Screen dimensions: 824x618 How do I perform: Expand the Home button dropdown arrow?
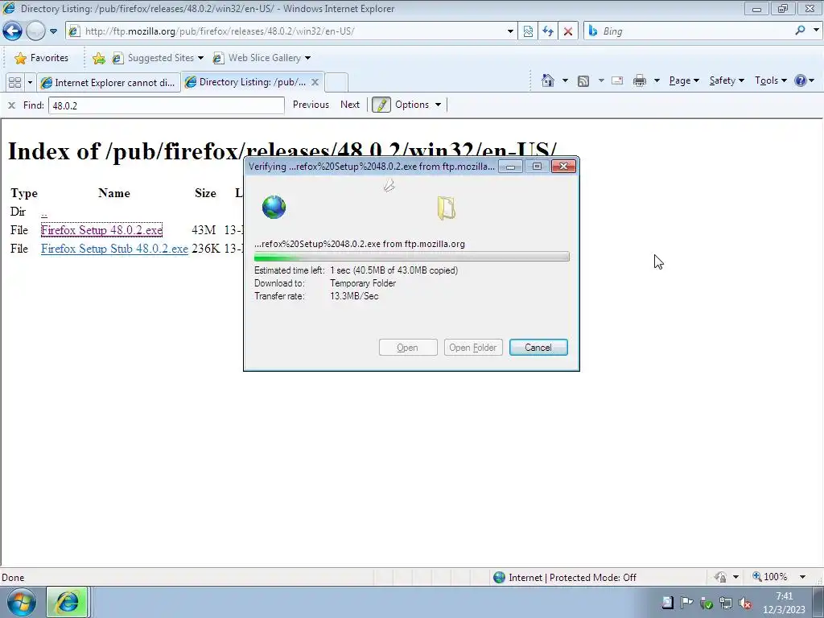(565, 80)
